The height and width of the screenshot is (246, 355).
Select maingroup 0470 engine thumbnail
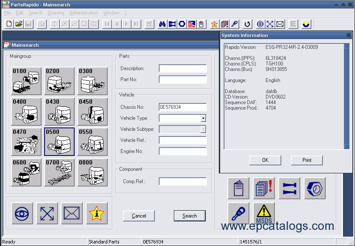pos(26,142)
